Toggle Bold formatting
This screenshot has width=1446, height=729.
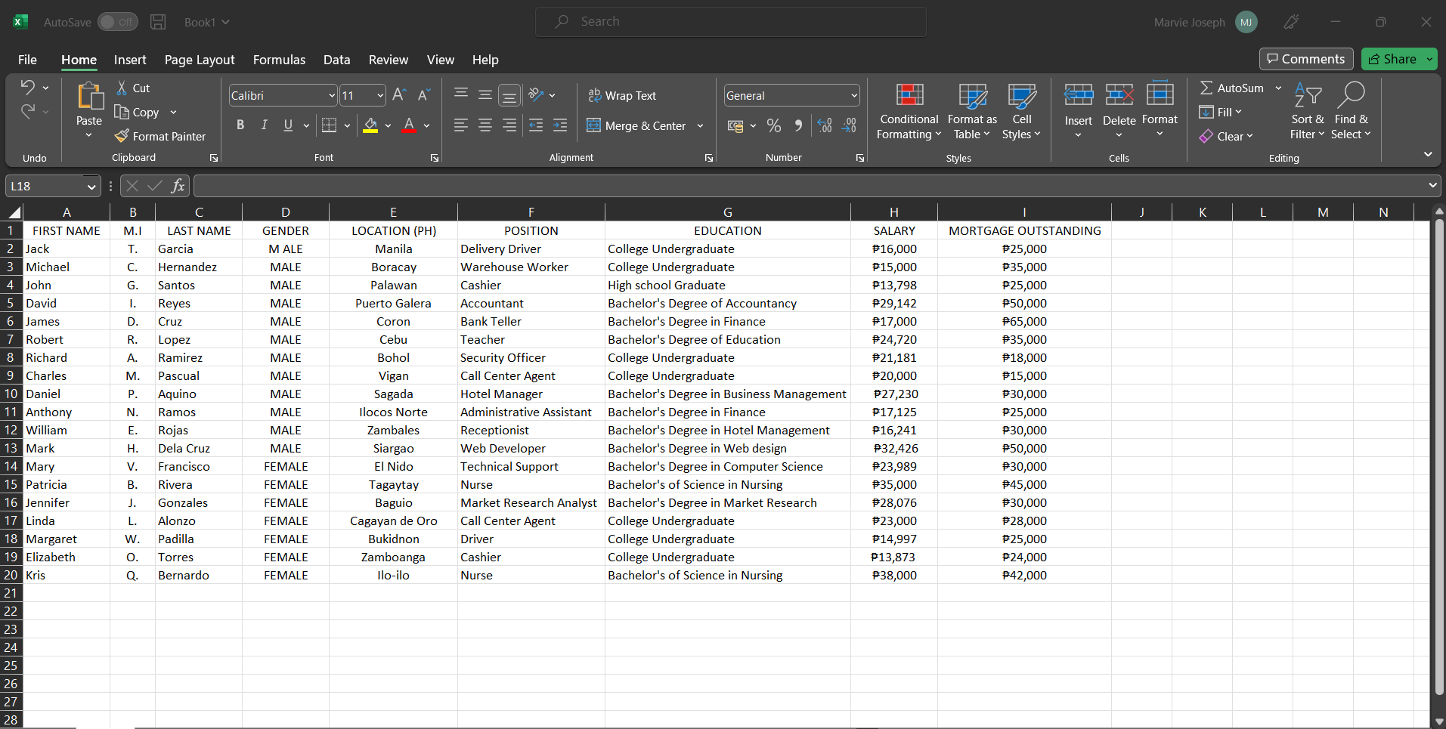pos(240,125)
